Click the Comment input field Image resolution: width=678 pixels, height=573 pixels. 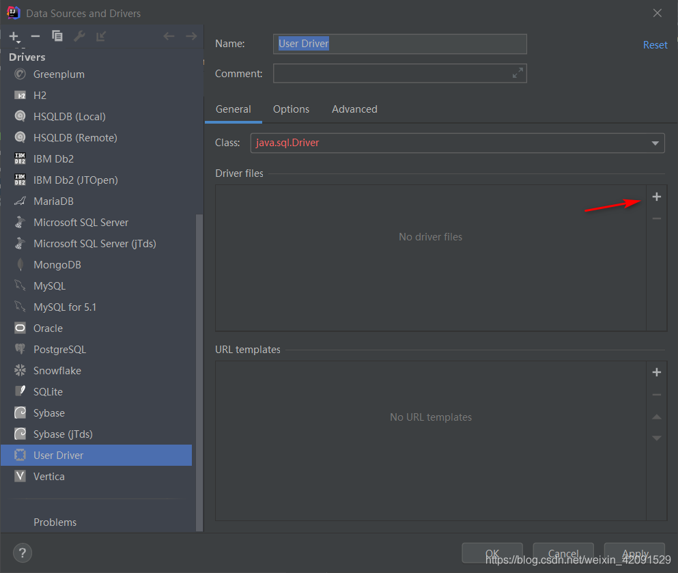click(400, 73)
